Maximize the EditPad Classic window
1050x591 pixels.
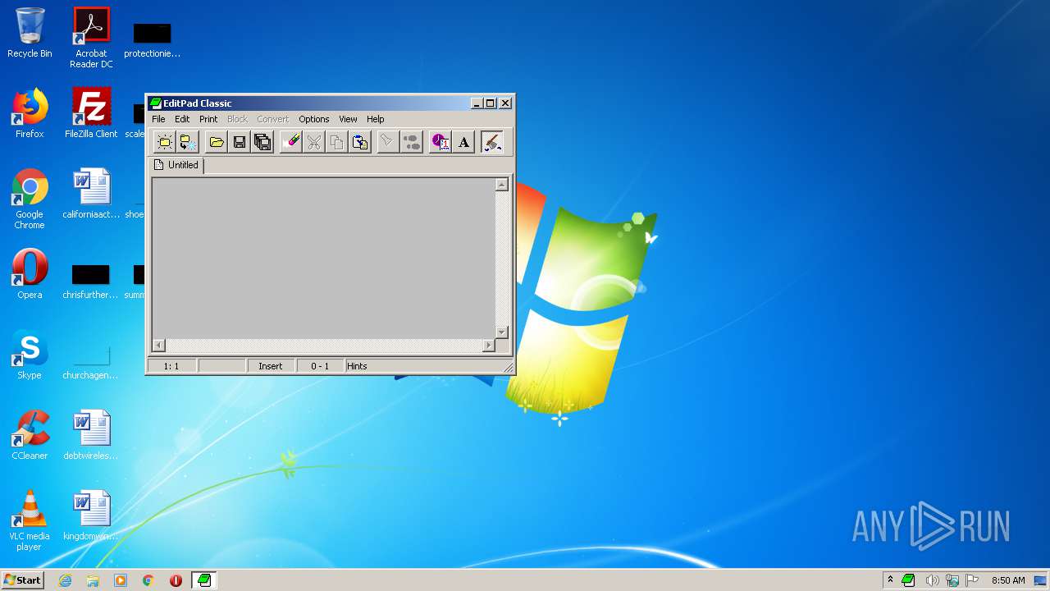pos(491,103)
